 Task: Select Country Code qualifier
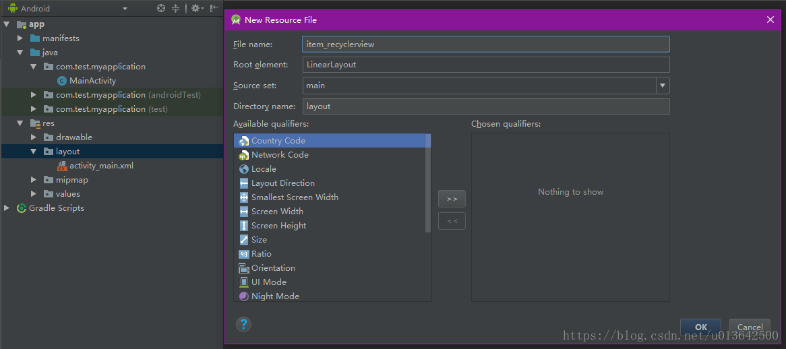pos(330,141)
